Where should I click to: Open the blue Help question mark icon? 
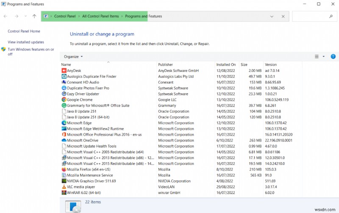tap(333, 57)
